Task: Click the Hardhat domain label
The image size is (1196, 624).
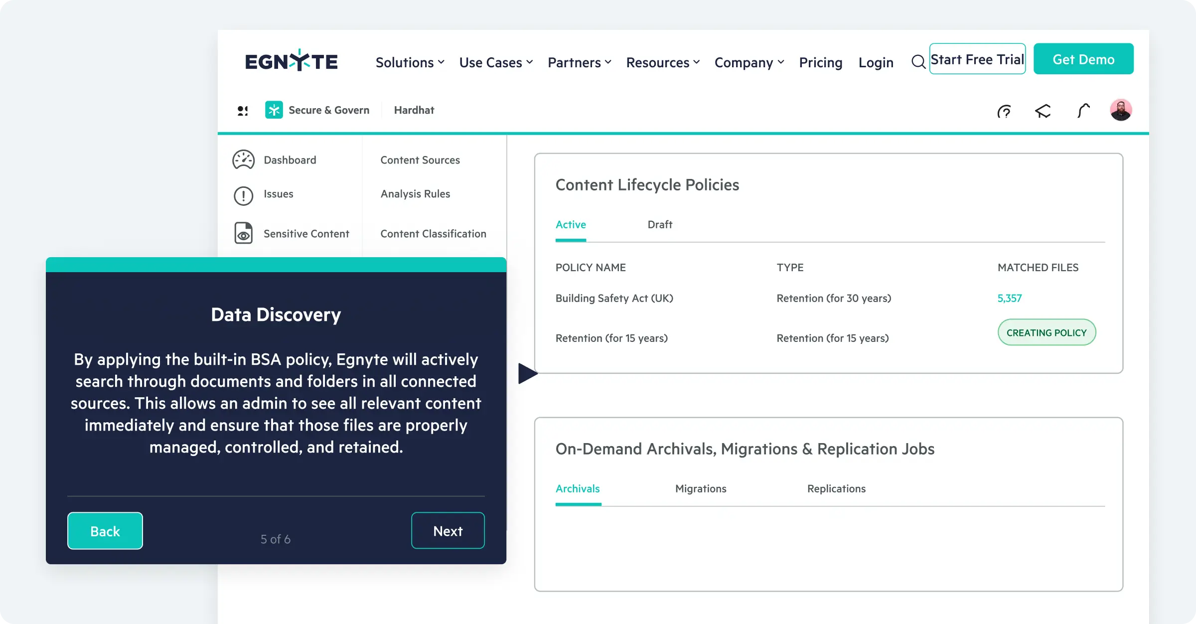Action: coord(414,110)
